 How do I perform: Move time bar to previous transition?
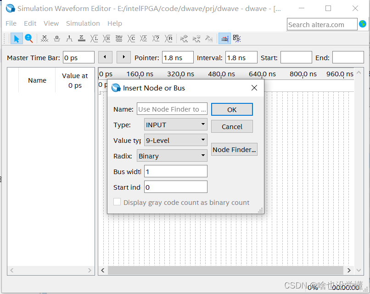[105, 57]
